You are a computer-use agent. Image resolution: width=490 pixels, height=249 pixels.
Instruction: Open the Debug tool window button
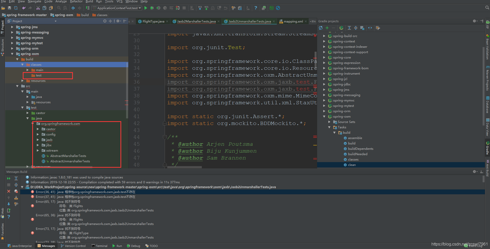133,246
